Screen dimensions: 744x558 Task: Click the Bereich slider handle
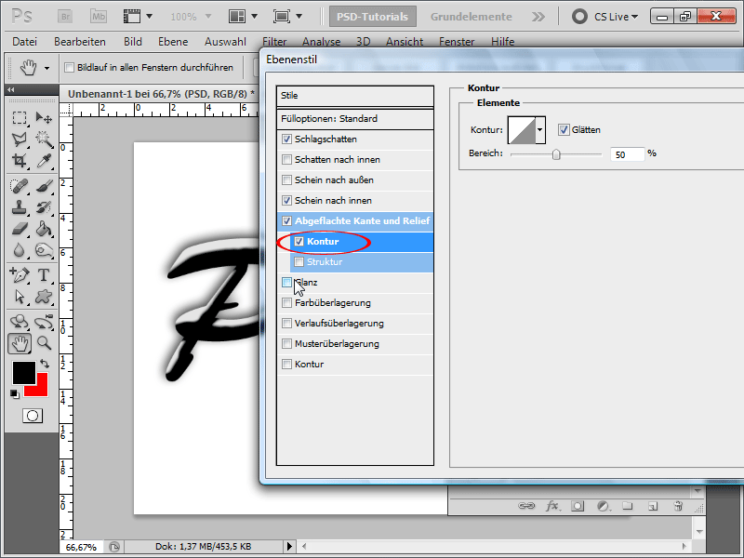click(556, 154)
